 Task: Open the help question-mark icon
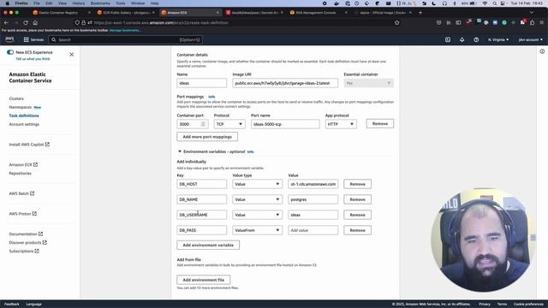[476, 40]
